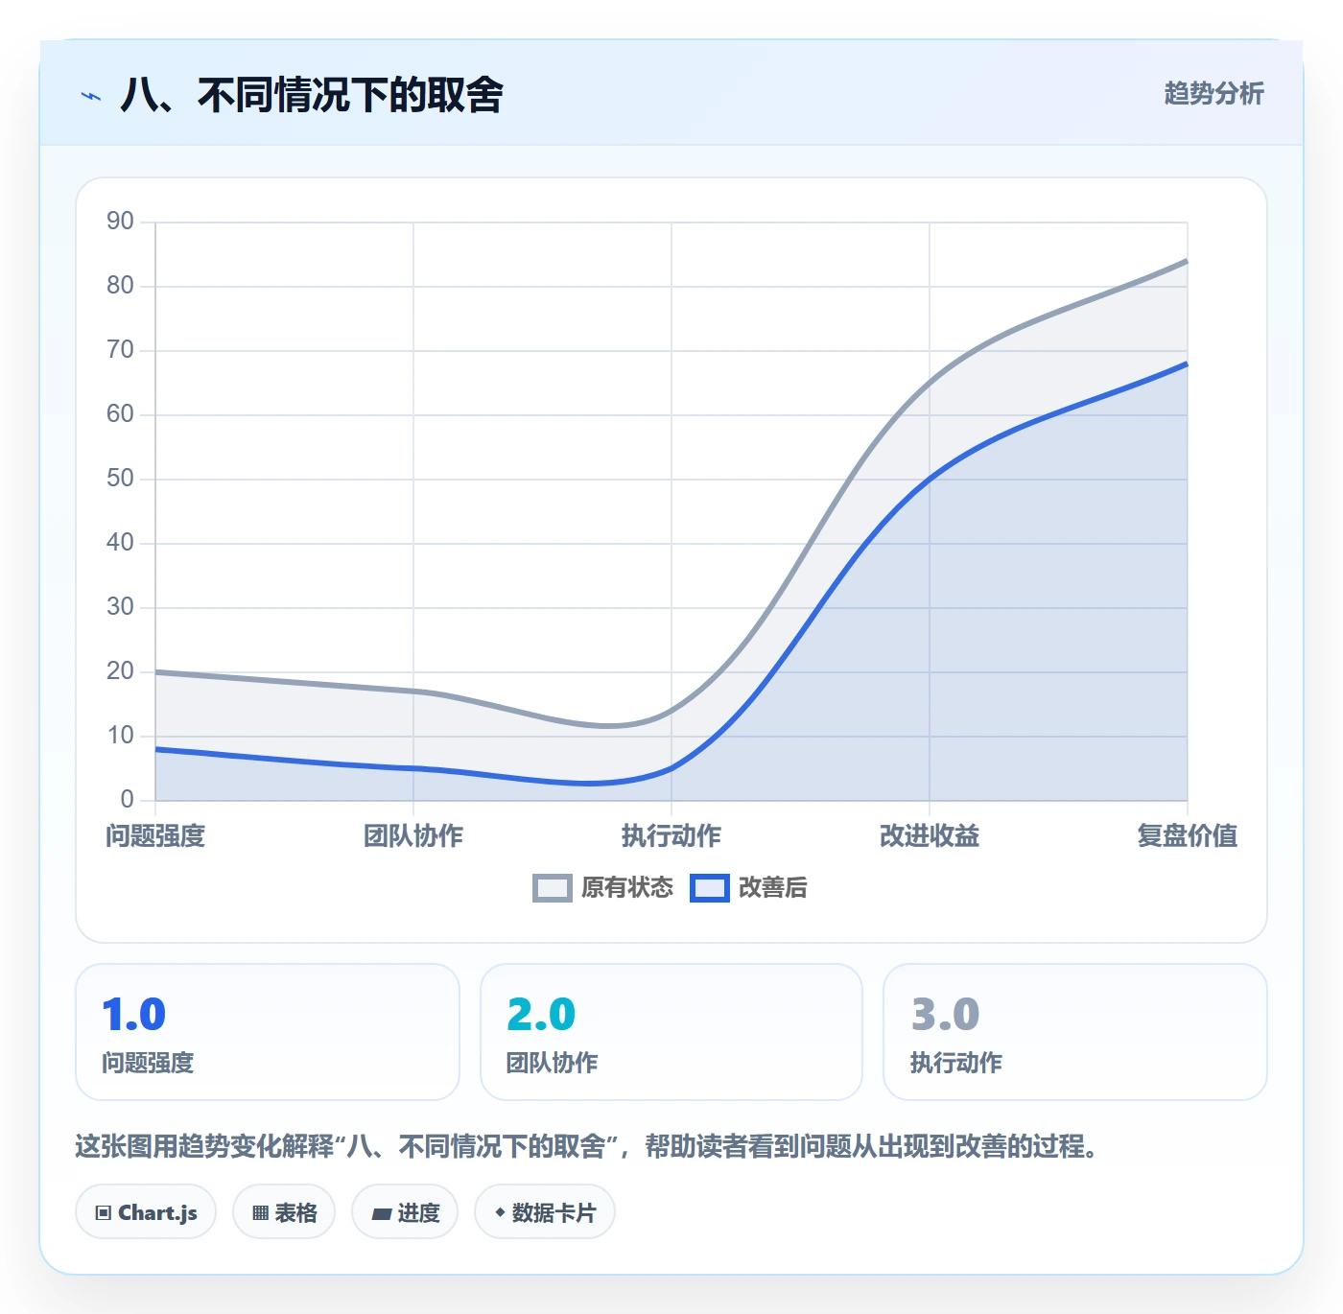Click the Chart.js tag chip
The height and width of the screenshot is (1314, 1343).
click(x=146, y=1212)
